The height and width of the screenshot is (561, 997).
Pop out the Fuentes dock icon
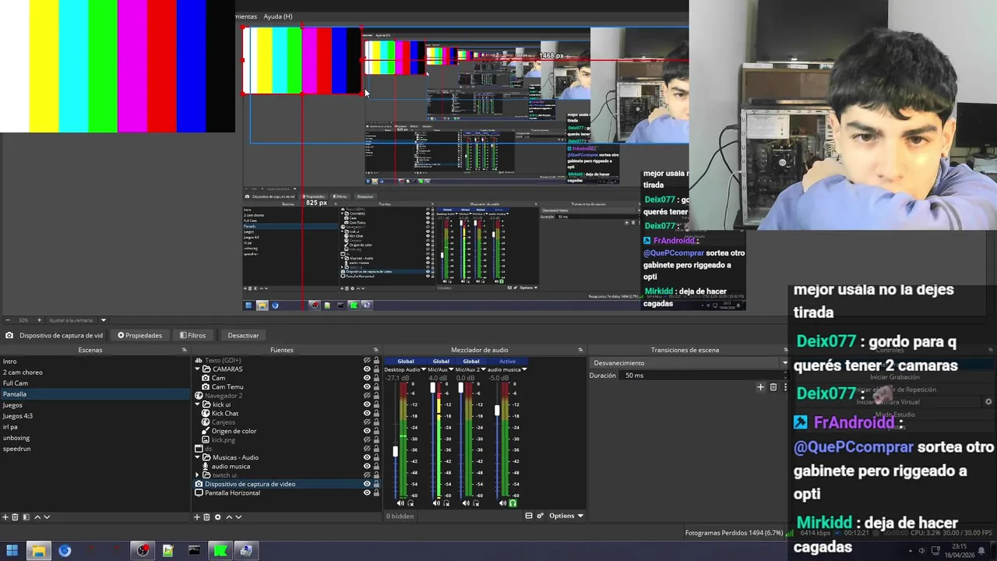375,350
